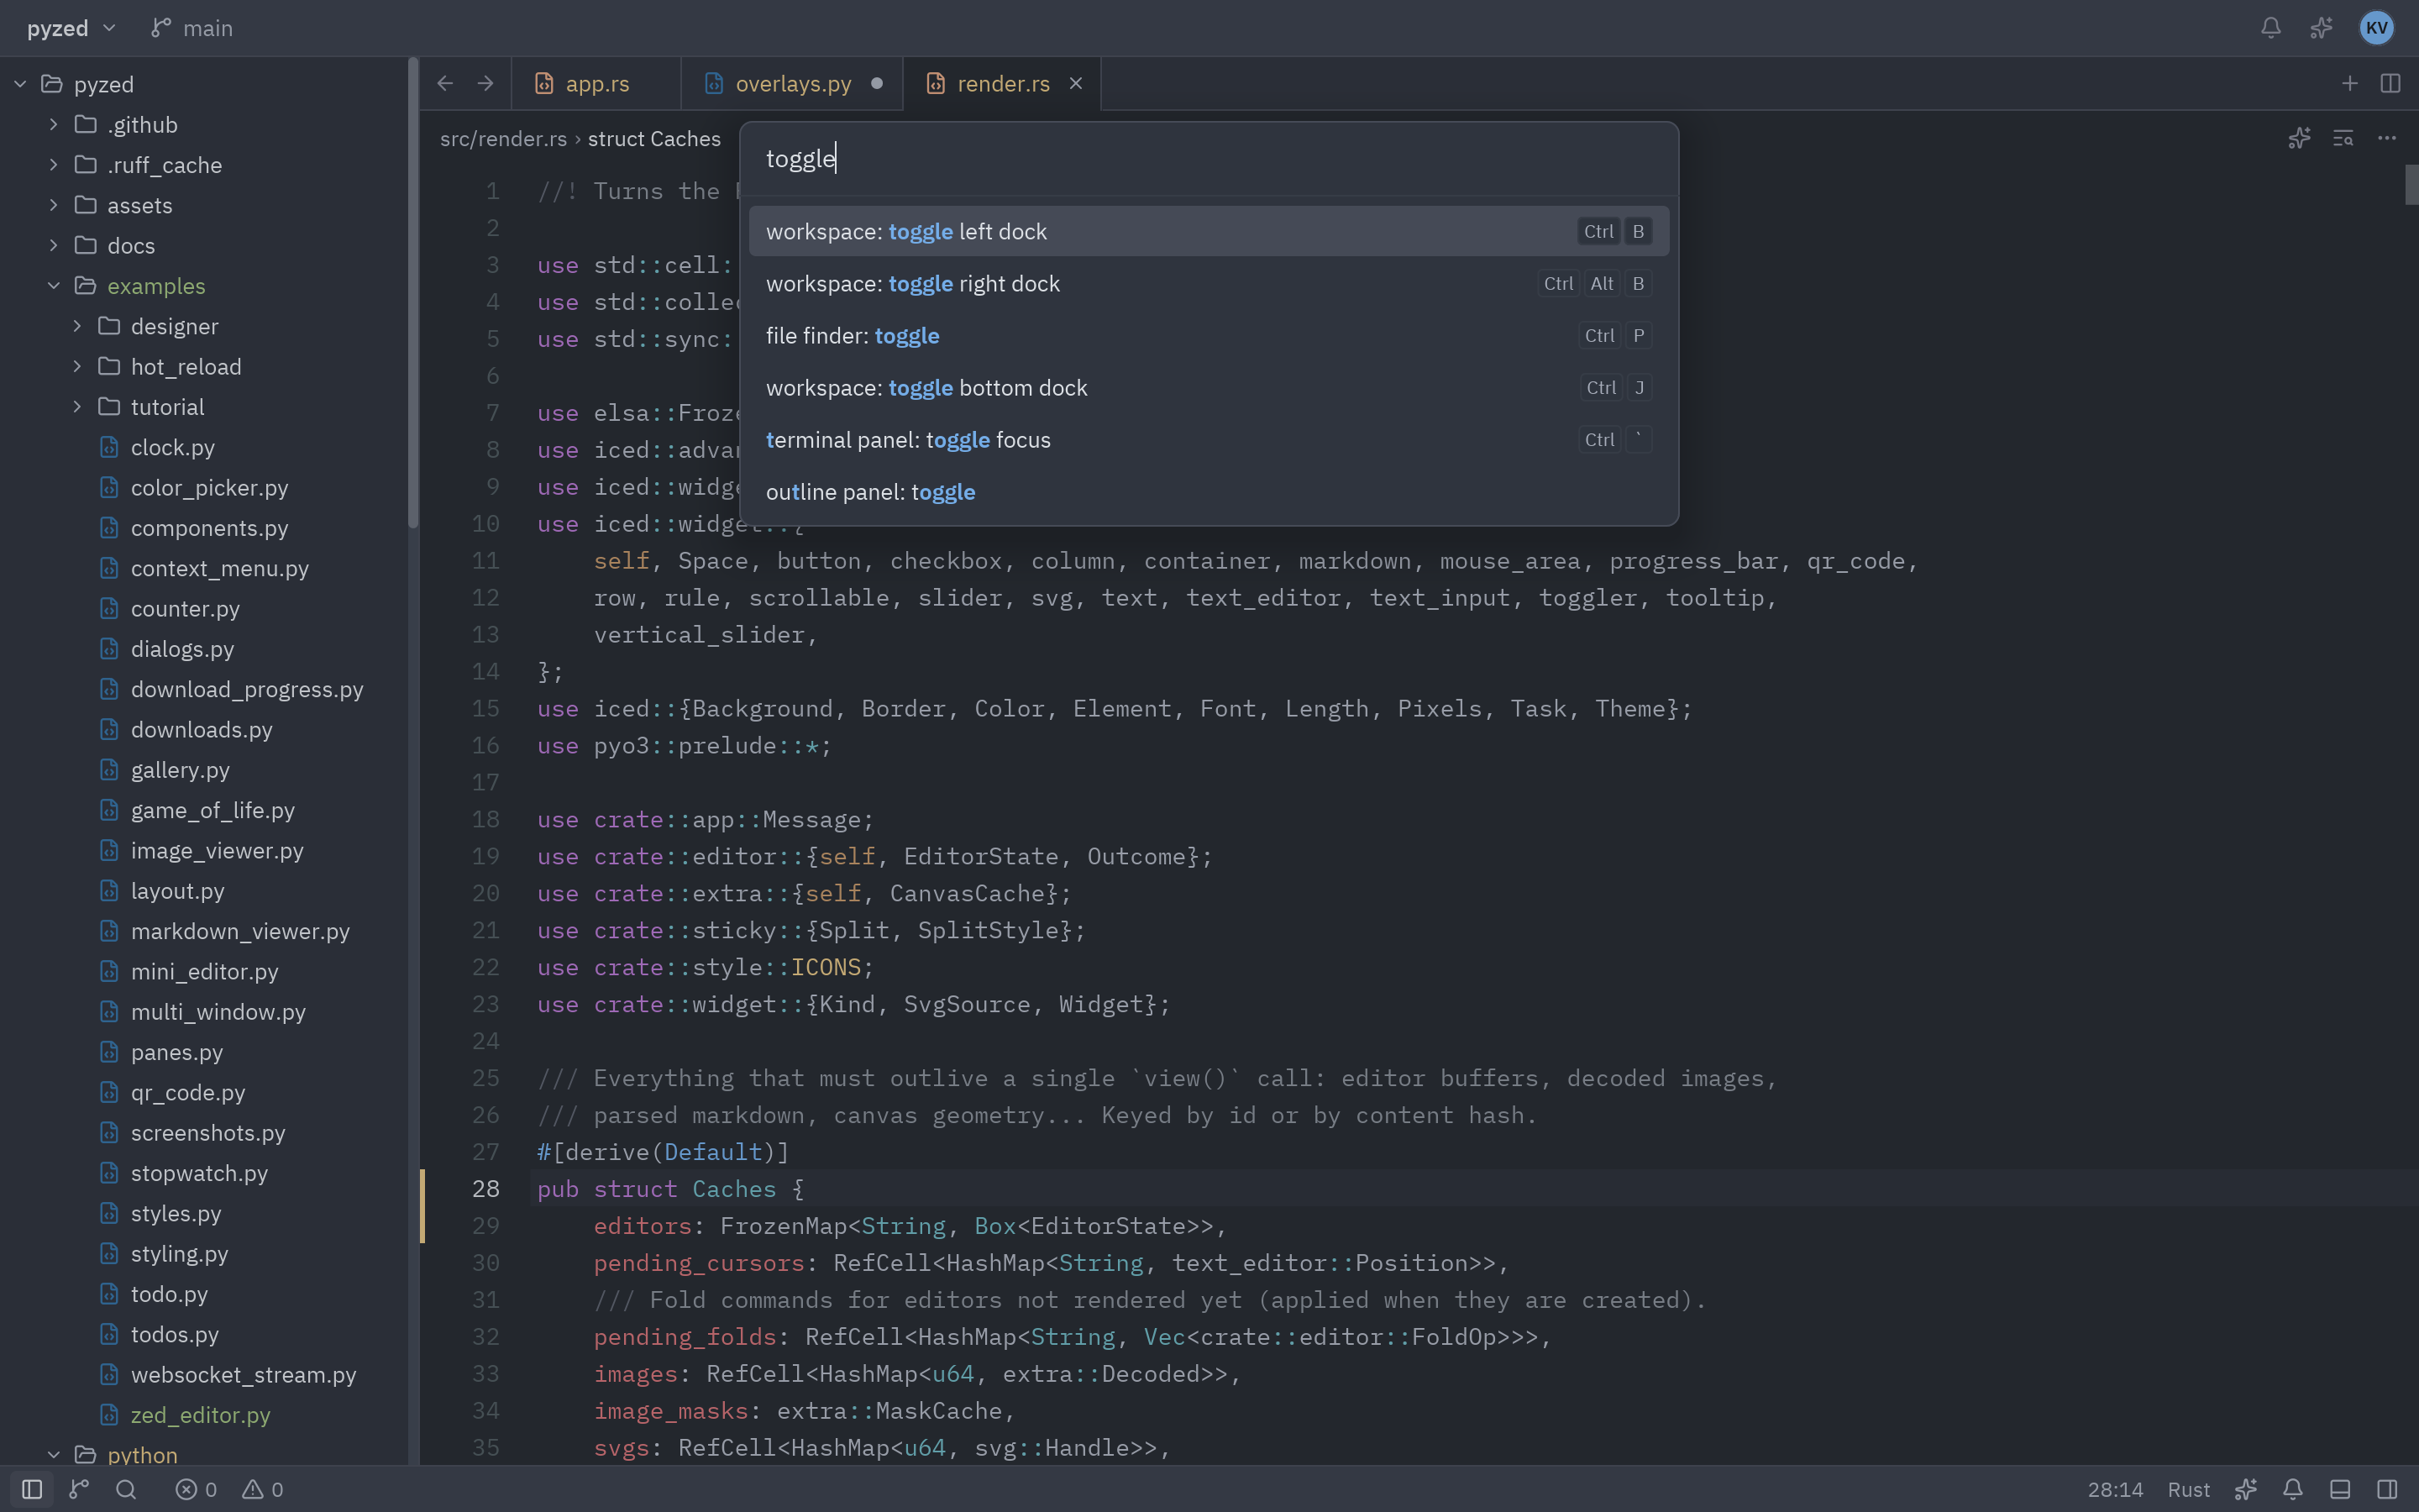
Task: Expand the tutorial folder
Action: pyautogui.click(x=77, y=407)
